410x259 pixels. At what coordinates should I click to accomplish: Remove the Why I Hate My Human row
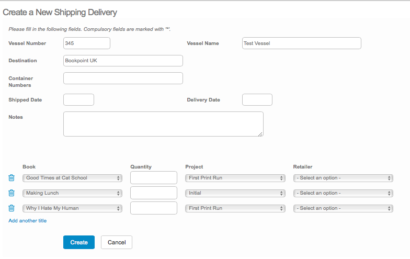click(12, 208)
